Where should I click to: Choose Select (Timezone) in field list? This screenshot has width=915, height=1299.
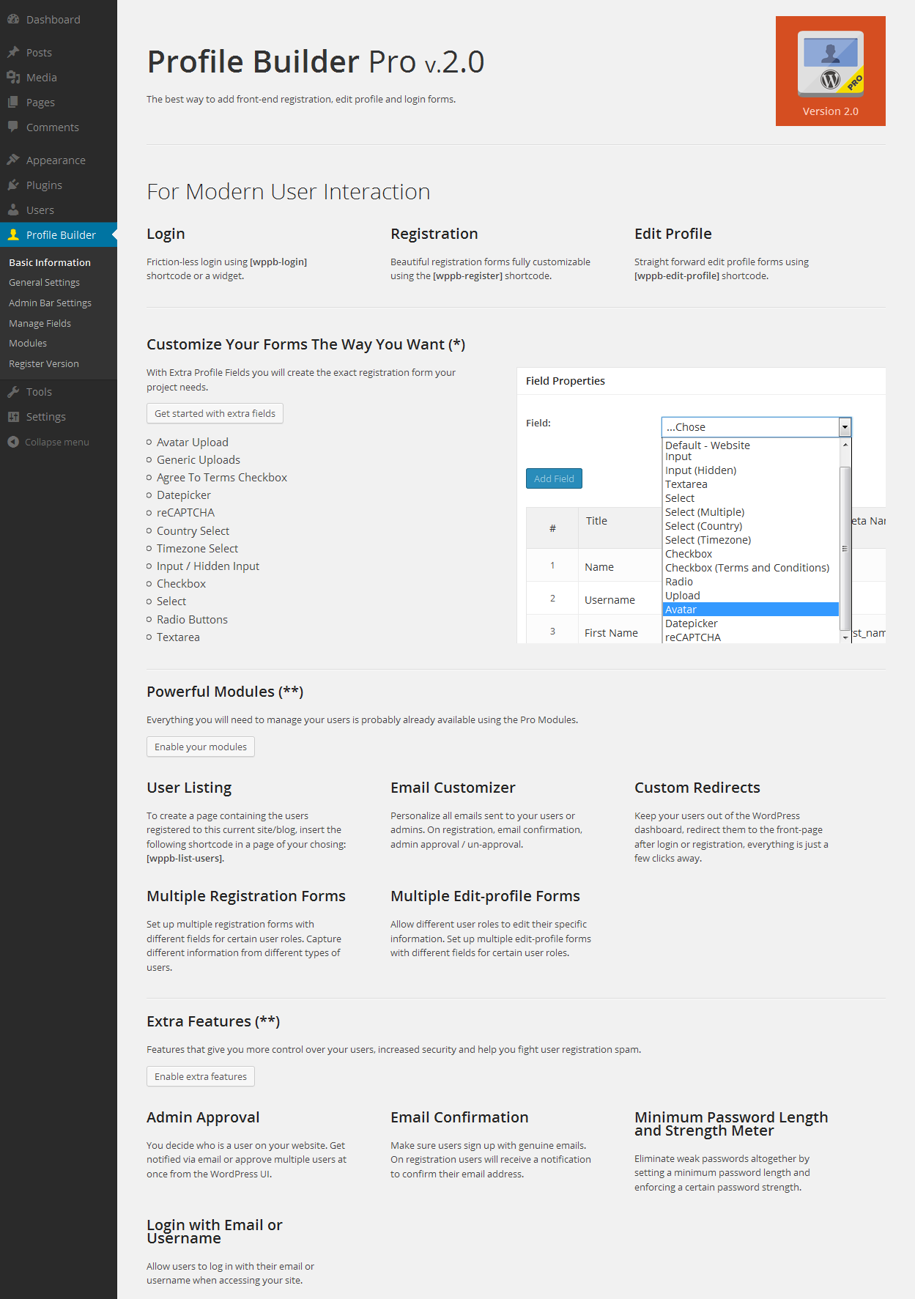click(x=750, y=540)
